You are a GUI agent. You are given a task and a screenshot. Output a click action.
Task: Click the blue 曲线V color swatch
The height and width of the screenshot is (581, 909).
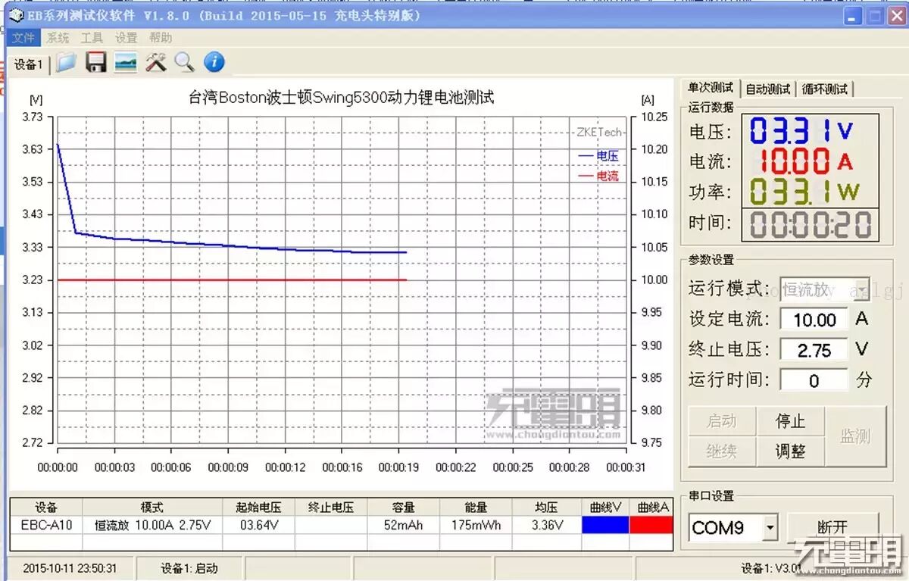[605, 525]
